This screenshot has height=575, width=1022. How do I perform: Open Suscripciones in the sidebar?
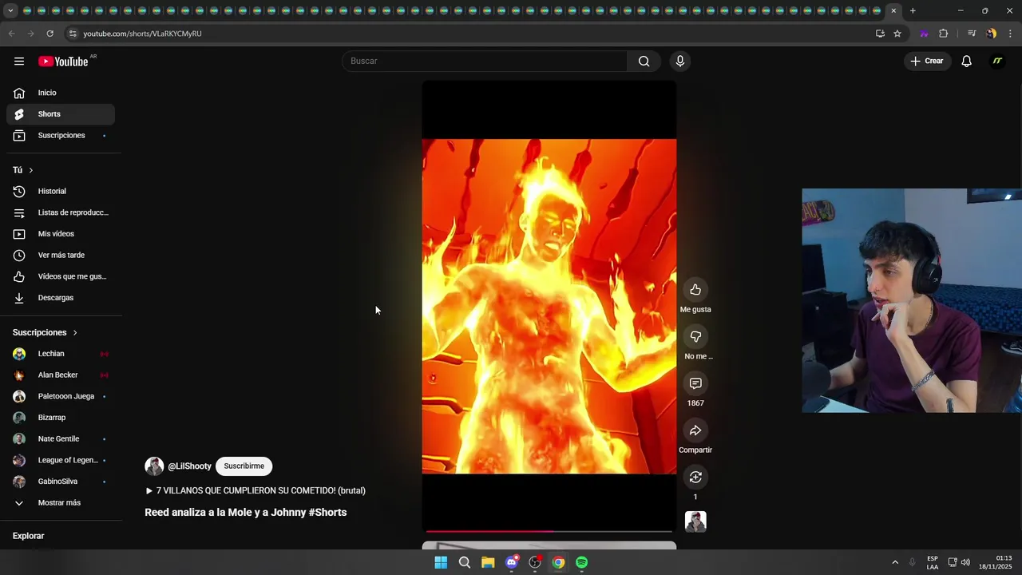pyautogui.click(x=61, y=136)
